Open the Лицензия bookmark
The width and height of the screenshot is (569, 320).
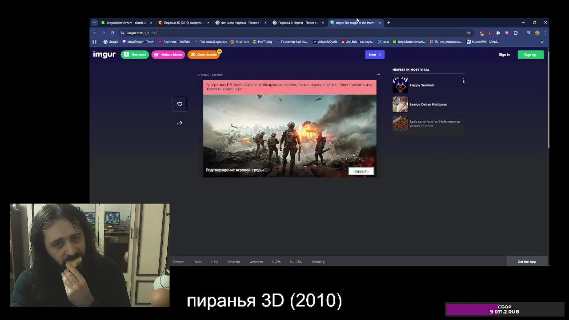[x=240, y=42]
